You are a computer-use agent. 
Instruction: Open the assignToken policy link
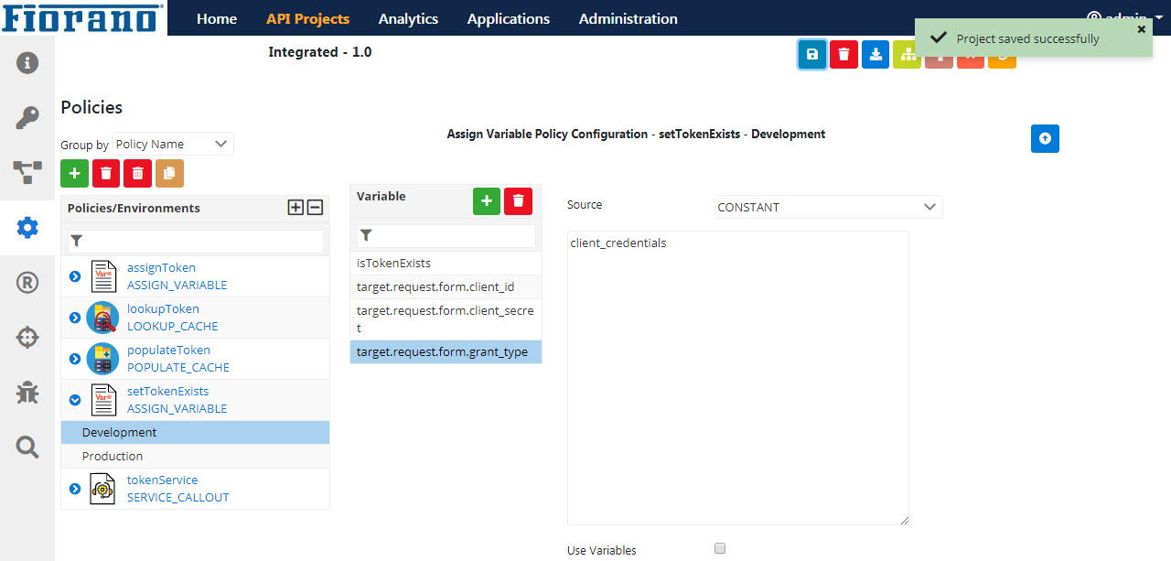tap(161, 267)
